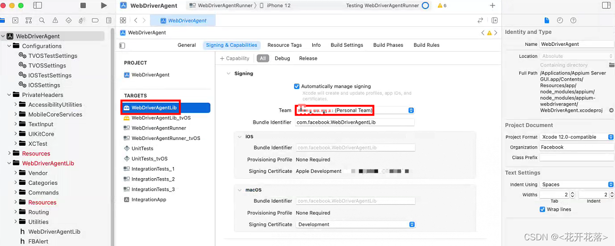
Task: Add an editor pane on right
Action: [494, 21]
